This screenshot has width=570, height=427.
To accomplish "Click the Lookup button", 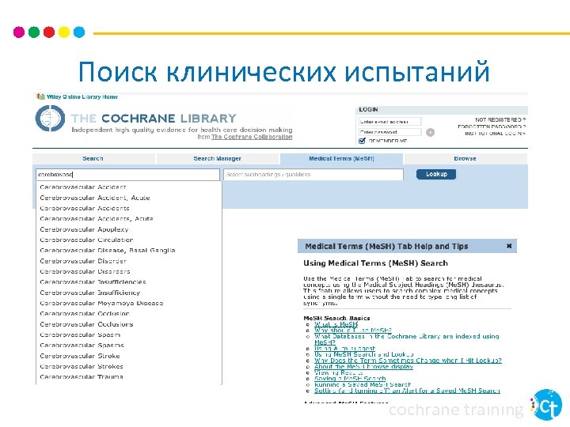I will [x=436, y=174].
